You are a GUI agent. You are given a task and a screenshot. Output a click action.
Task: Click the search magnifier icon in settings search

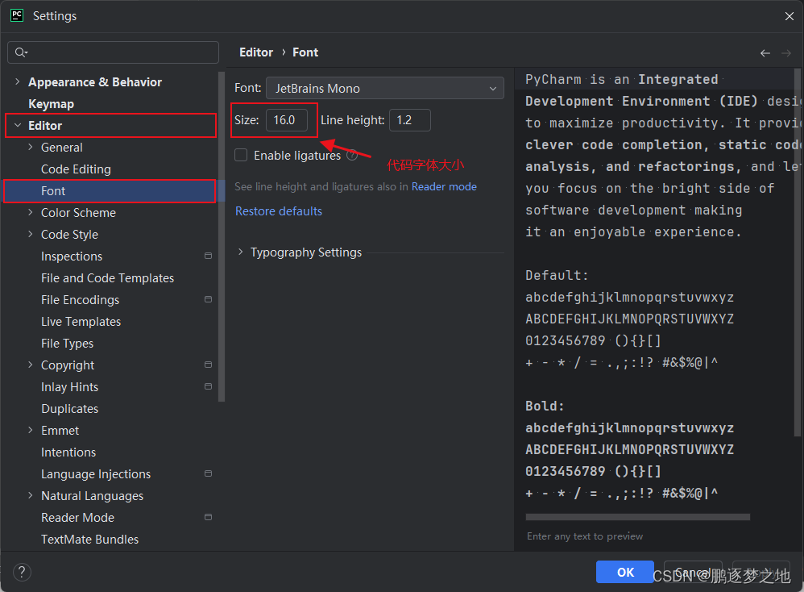[x=21, y=52]
